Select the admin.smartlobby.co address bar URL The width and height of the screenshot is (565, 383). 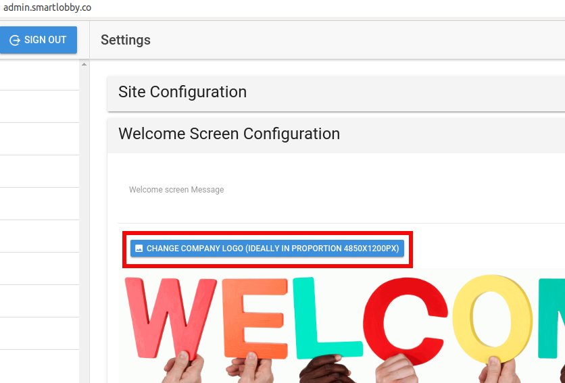click(47, 7)
